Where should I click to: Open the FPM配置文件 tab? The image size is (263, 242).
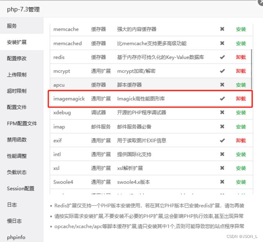[x=22, y=123]
